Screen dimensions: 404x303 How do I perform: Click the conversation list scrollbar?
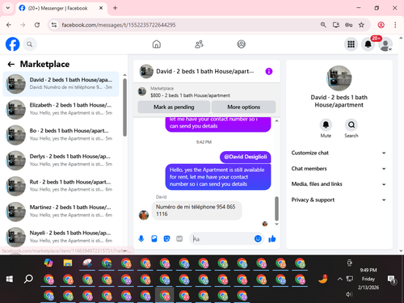tap(124, 107)
